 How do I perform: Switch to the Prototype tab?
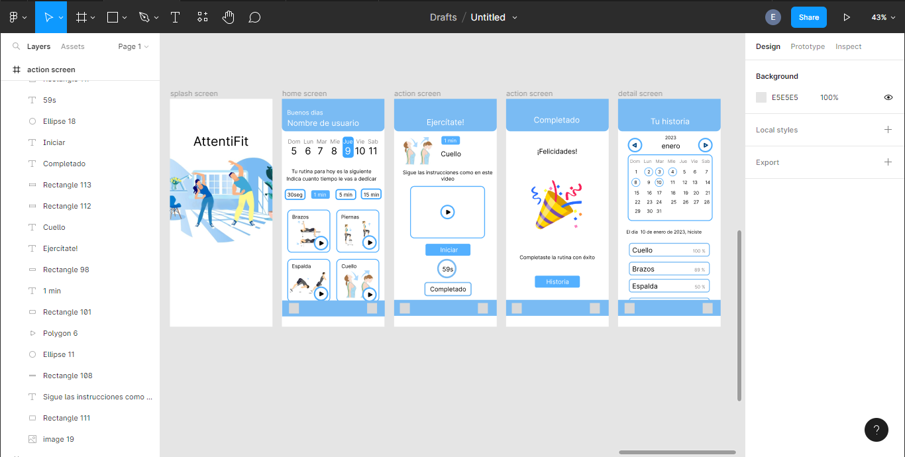click(x=807, y=46)
